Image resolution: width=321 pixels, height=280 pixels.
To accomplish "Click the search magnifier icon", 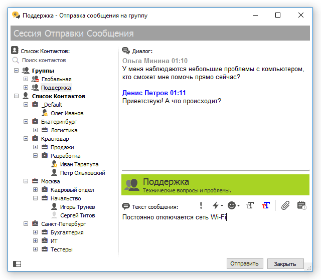I will click(x=16, y=60).
